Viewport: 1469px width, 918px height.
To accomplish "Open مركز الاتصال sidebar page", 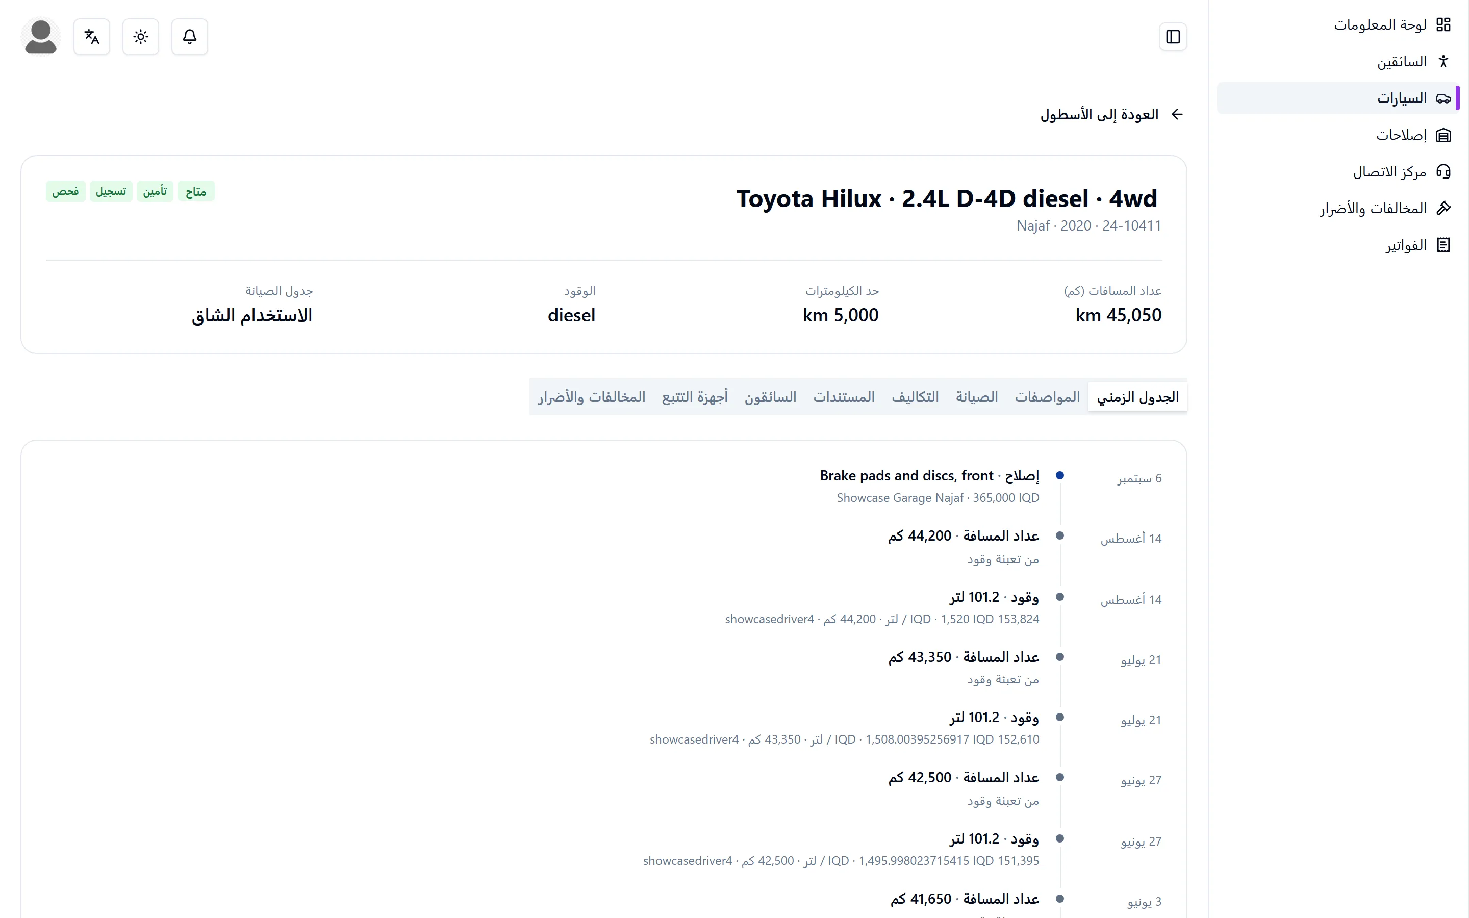I will pos(1338,172).
